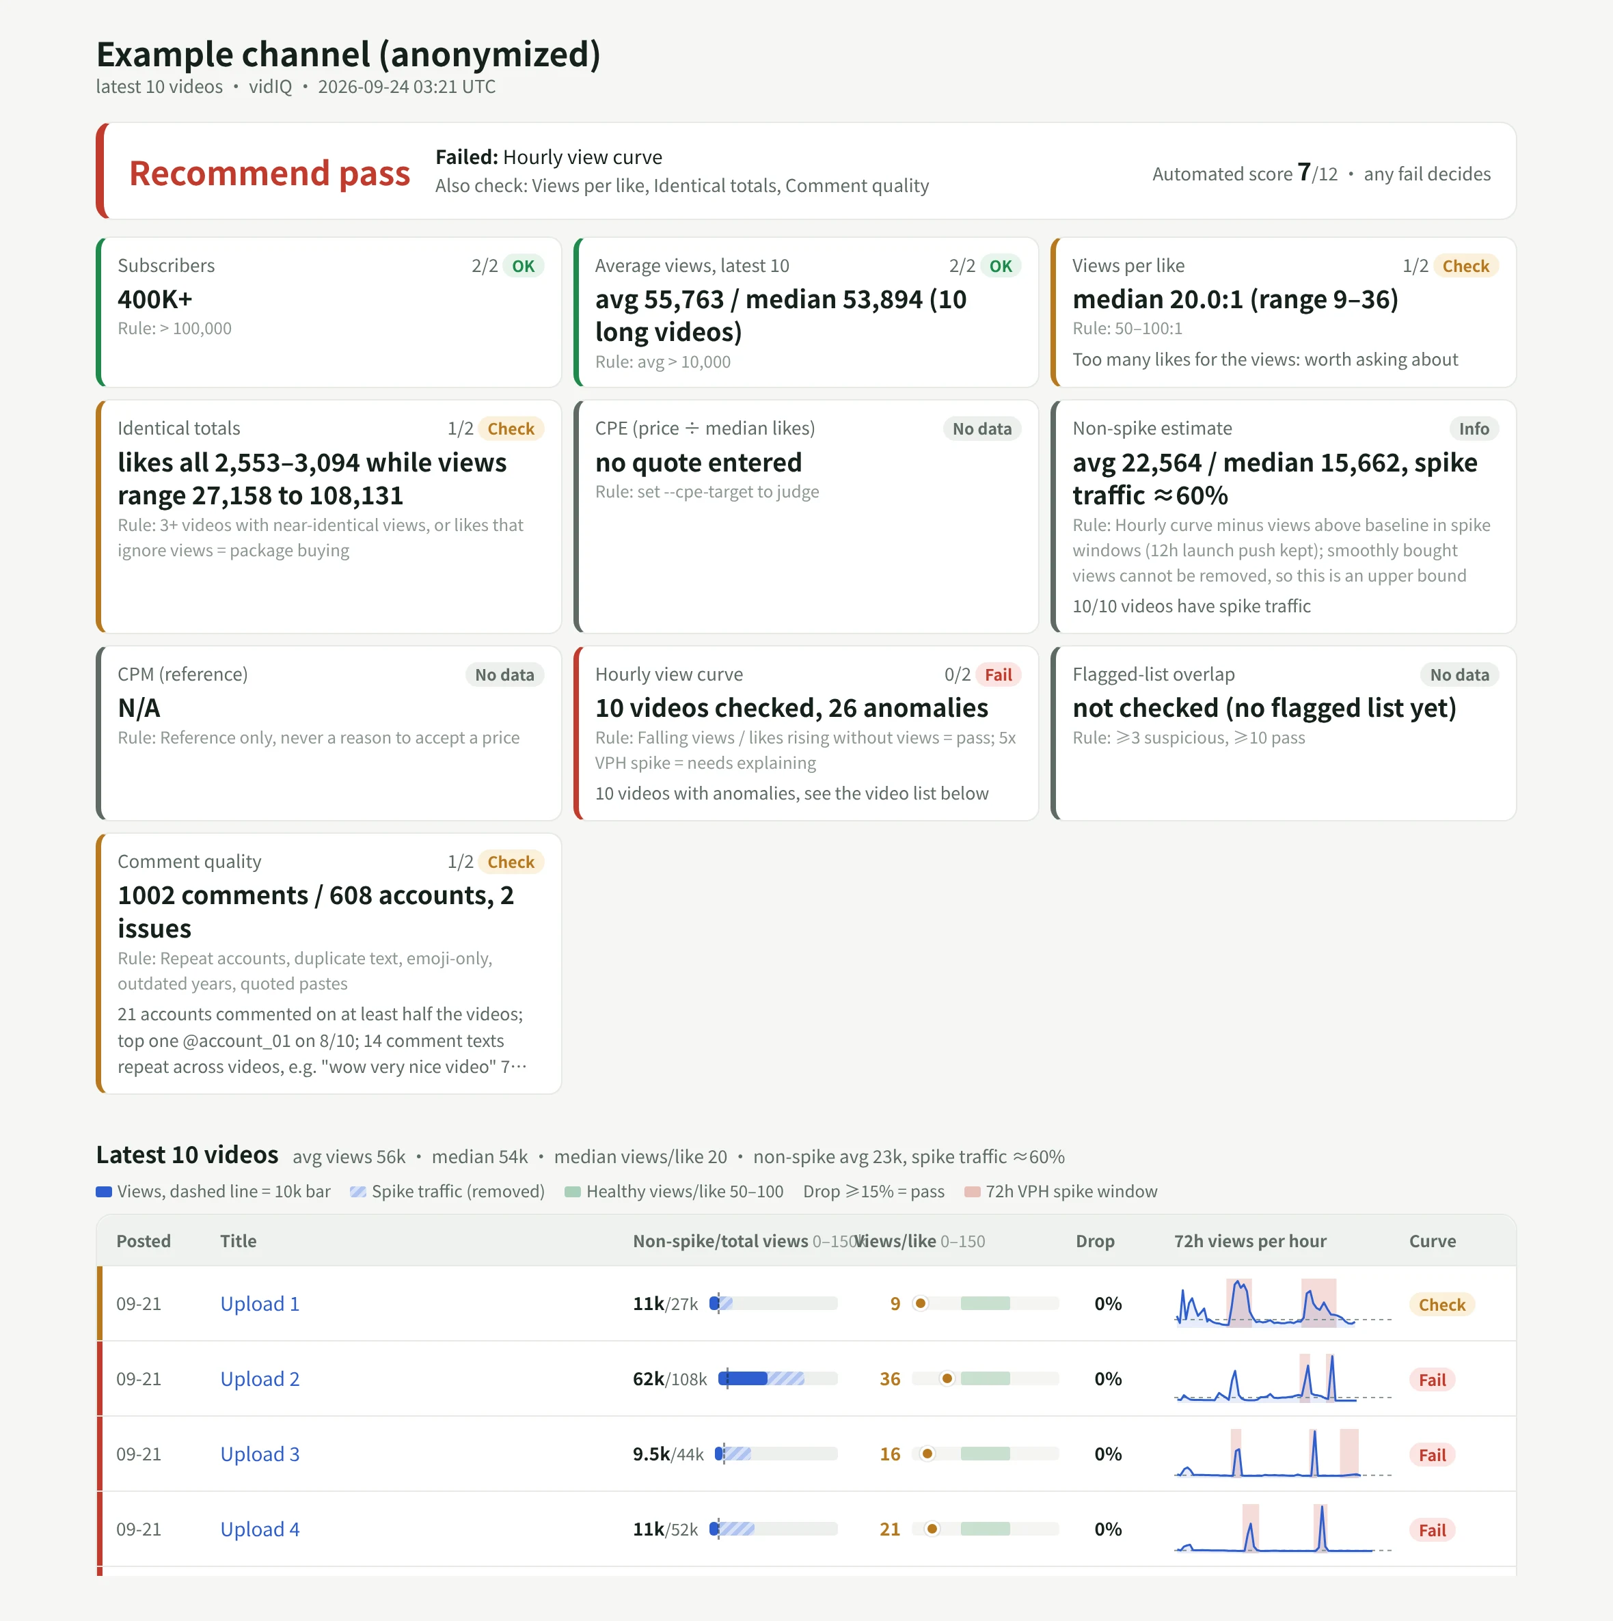Click the Drop column header

1095,1241
